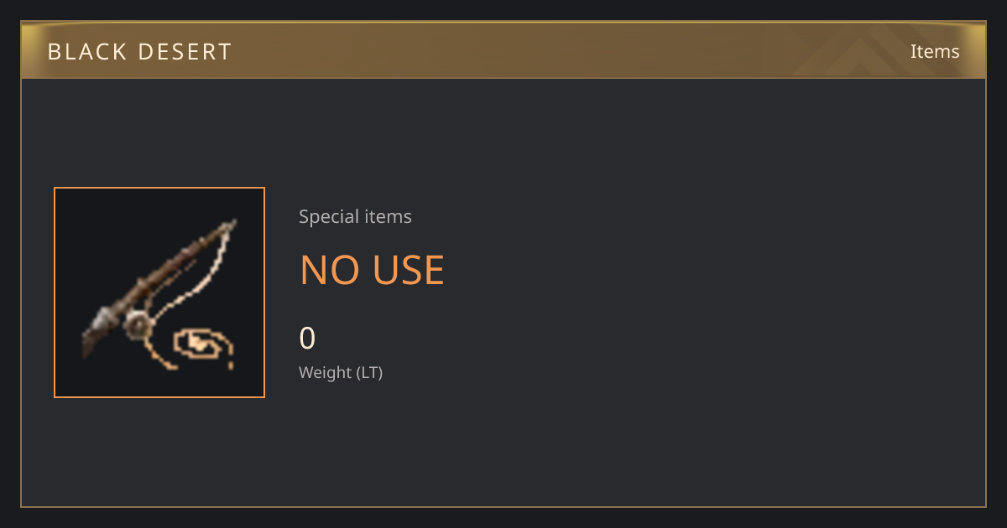Viewport: 1007px width, 528px height.
Task: Click the fishing rod item icon
Action: [159, 292]
